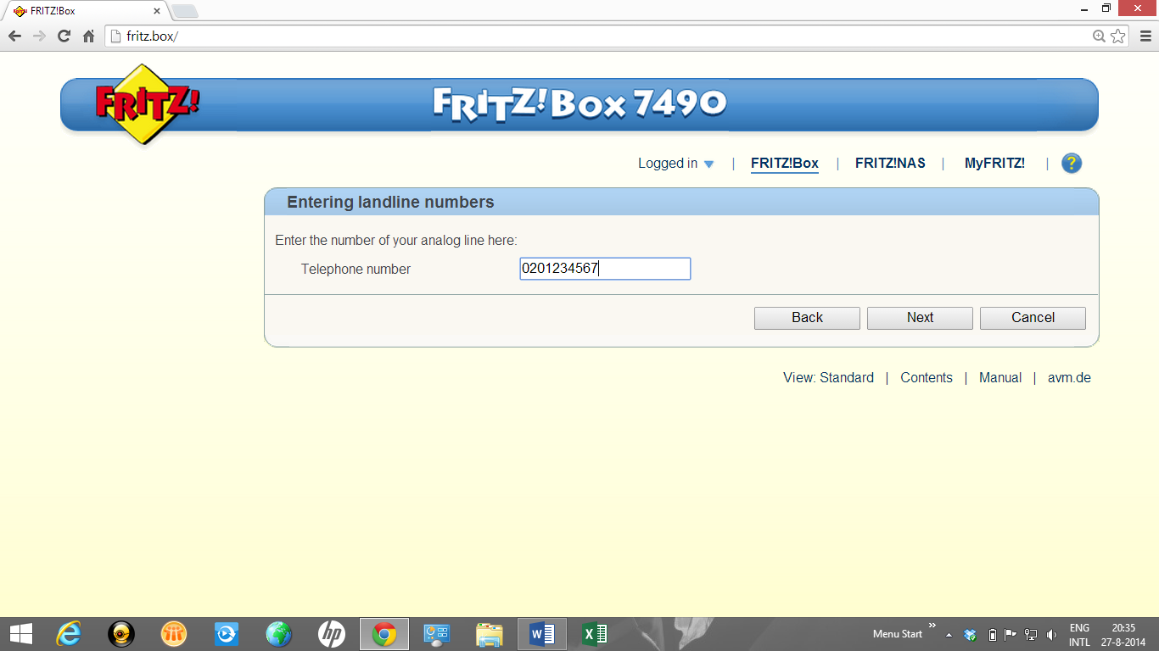The image size is (1159, 651).
Task: Click the zoom magnifier icon in address bar
Action: click(1100, 36)
